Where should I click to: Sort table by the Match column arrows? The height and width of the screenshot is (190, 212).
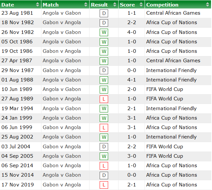[x=86, y=5]
